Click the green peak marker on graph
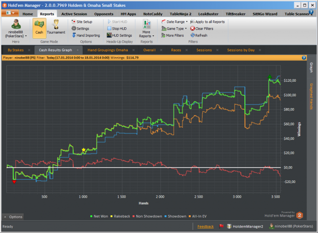 (x=269, y=77)
